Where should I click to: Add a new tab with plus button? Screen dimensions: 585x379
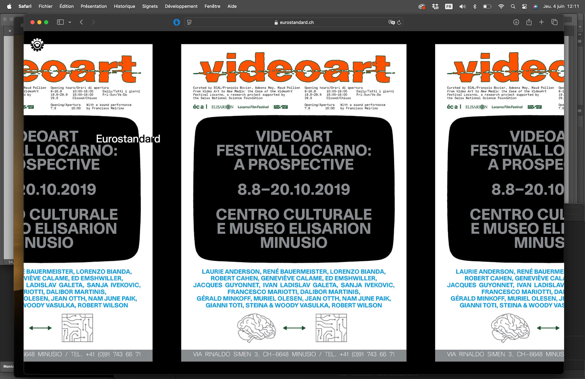pos(541,22)
